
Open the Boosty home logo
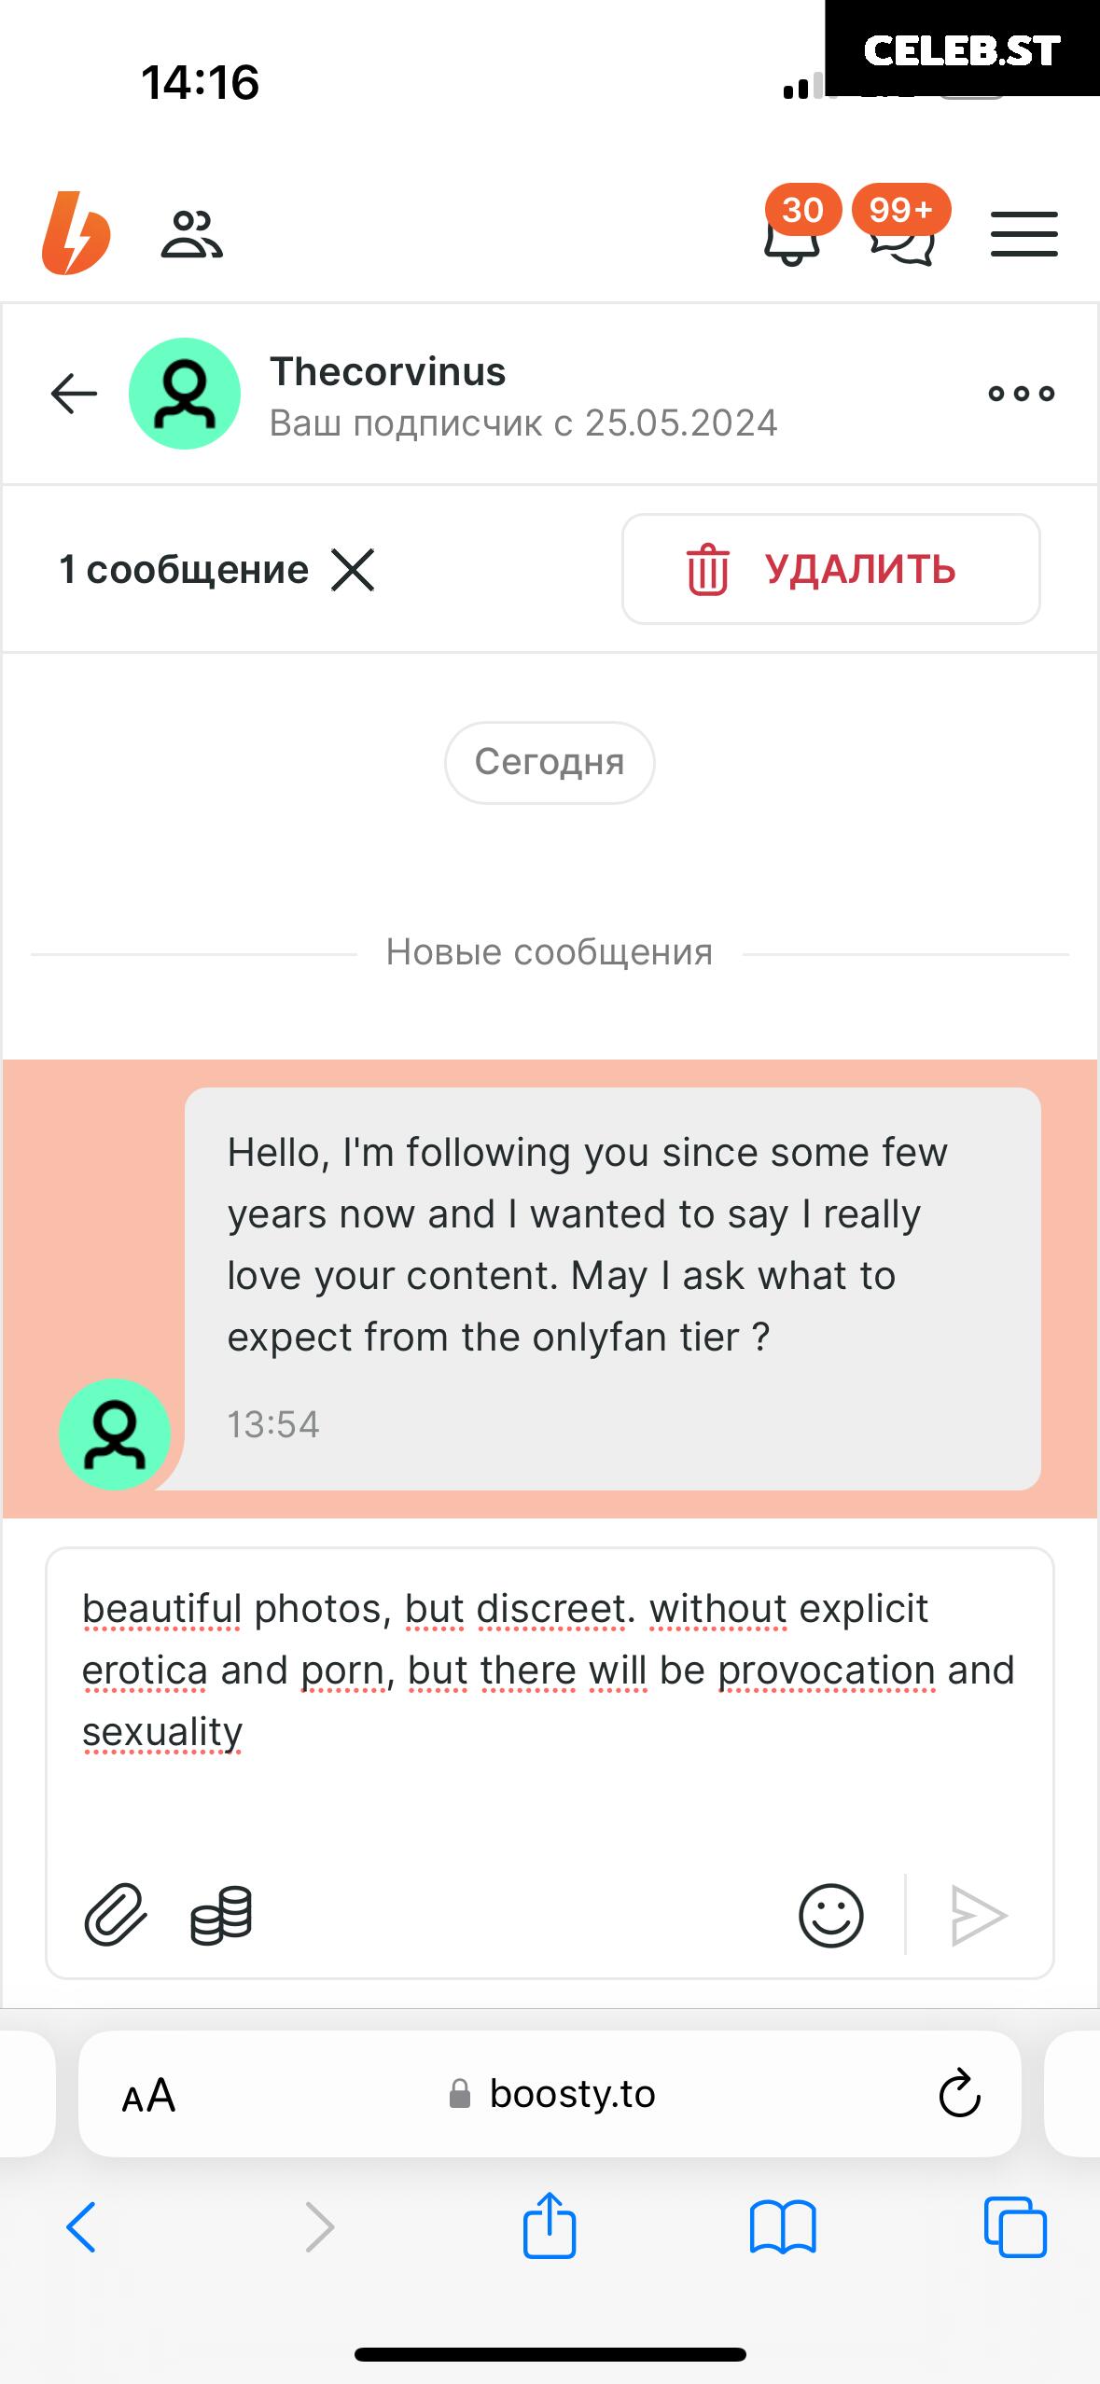[x=77, y=233]
